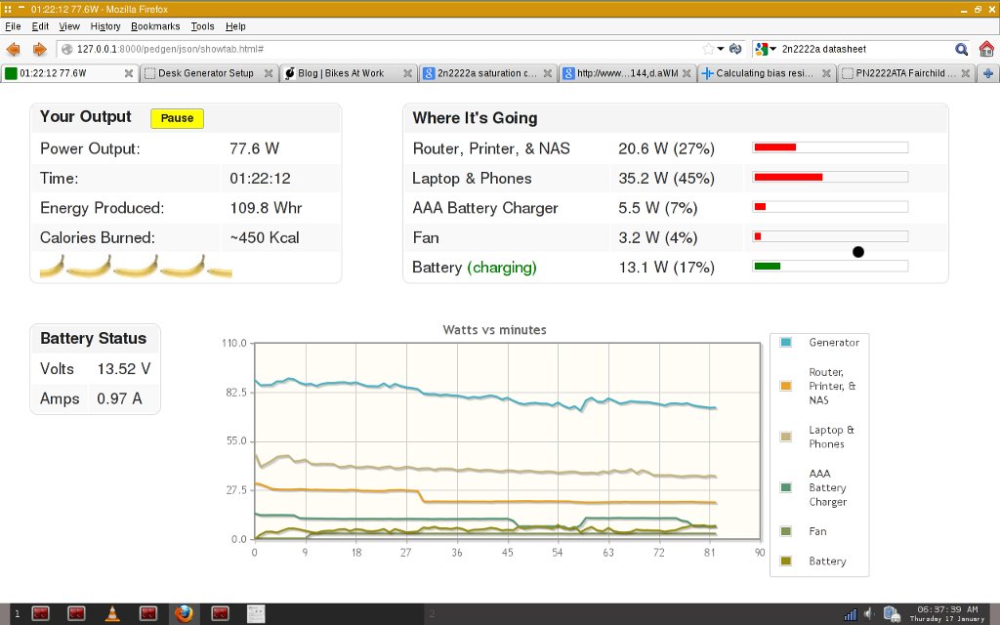Click the '13.52 V' volts value

coord(124,368)
